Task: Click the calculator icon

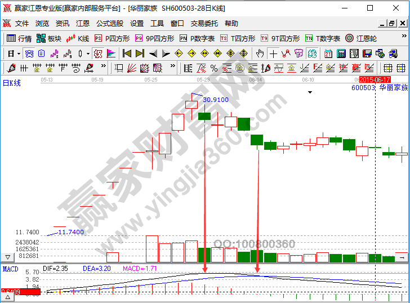Action: [341, 54]
